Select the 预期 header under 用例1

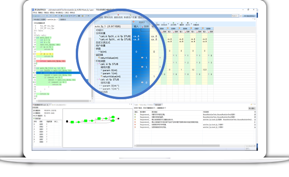[x=145, y=27]
